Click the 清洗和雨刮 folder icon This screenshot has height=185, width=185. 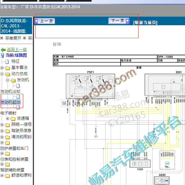tap(7, 137)
